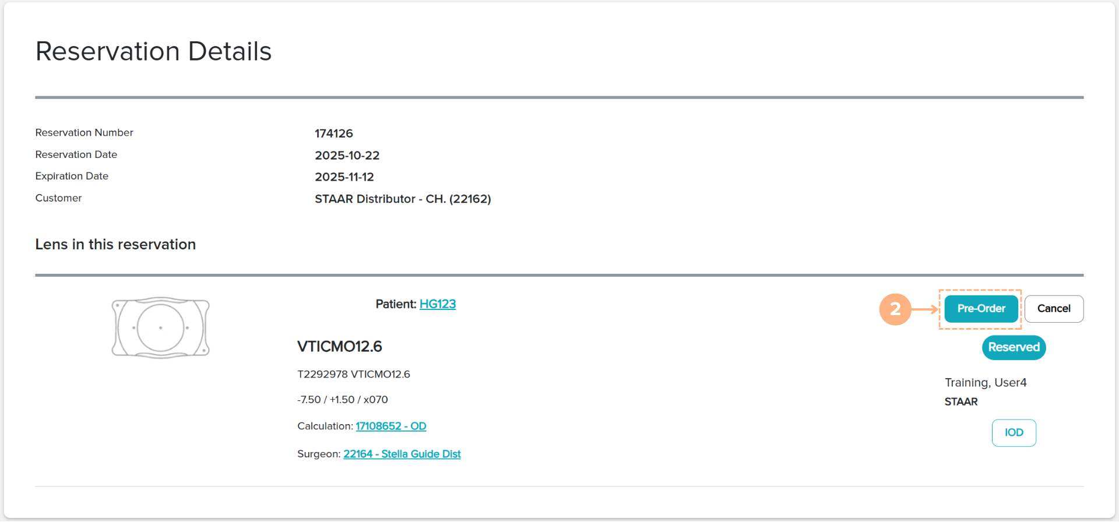Open patient HG123 link
The height and width of the screenshot is (522, 1119).
click(438, 304)
